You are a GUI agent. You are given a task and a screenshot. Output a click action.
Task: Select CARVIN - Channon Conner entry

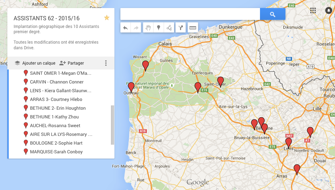coord(57,82)
